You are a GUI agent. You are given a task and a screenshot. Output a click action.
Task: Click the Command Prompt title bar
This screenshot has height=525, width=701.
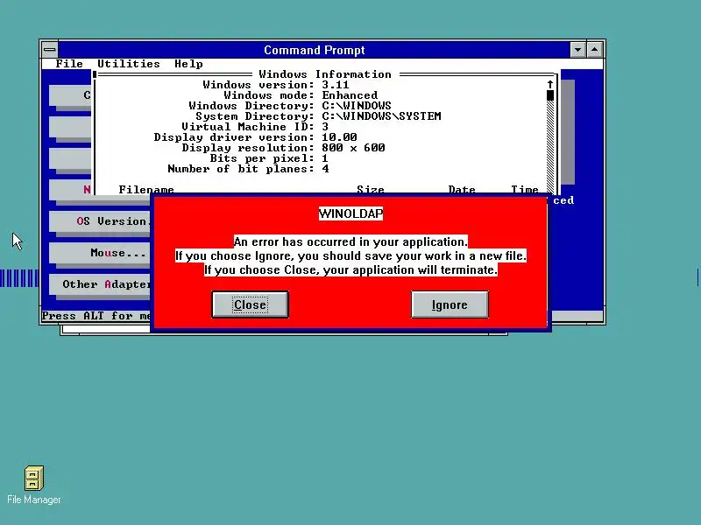coord(315,50)
